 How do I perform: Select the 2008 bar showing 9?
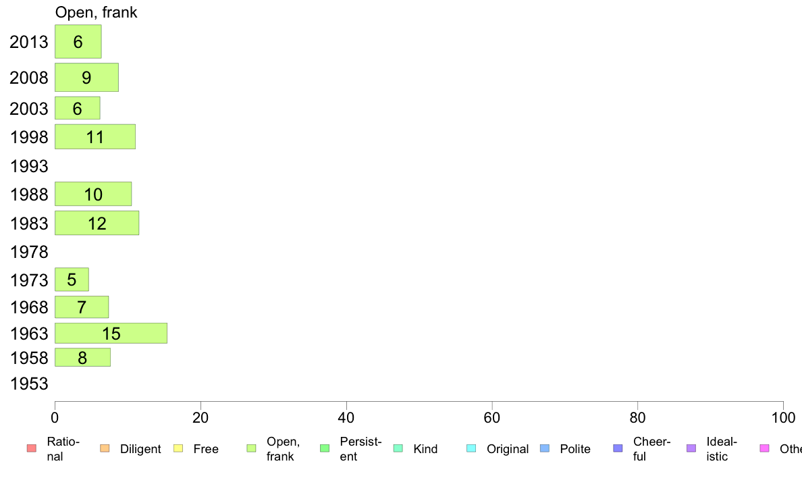87,77
